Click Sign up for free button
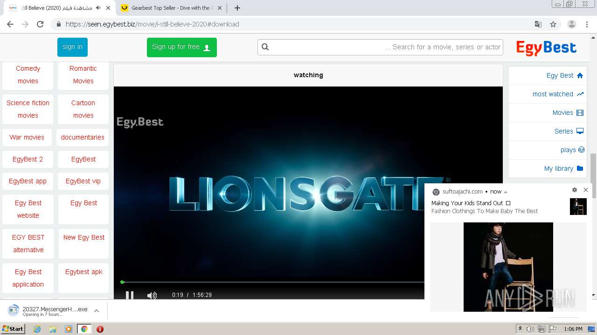The image size is (597, 335). (x=181, y=47)
